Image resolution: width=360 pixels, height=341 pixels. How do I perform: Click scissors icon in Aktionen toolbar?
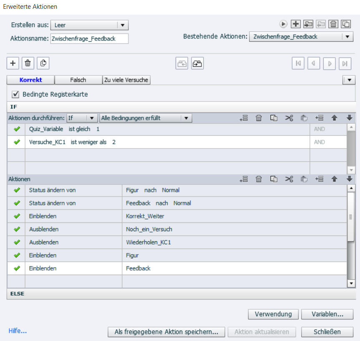pyautogui.click(x=289, y=179)
